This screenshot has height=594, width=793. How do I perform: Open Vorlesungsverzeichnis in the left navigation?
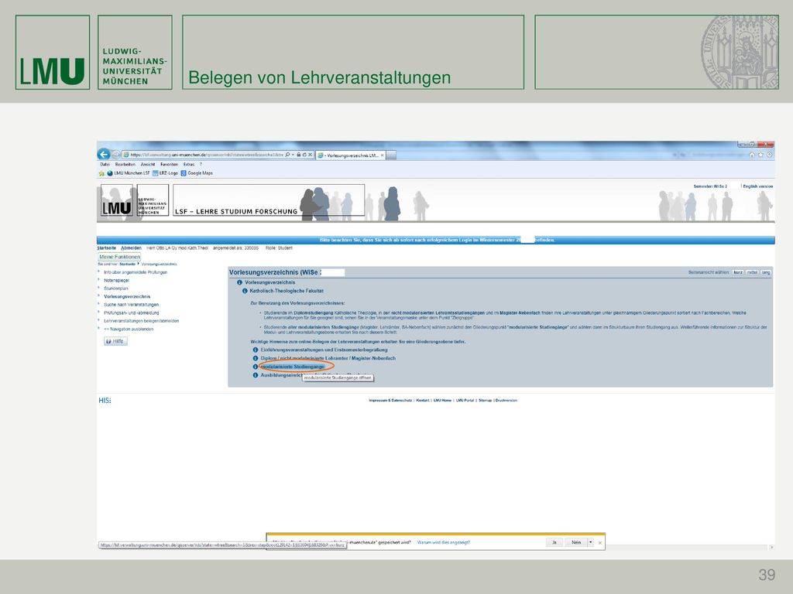click(x=127, y=296)
